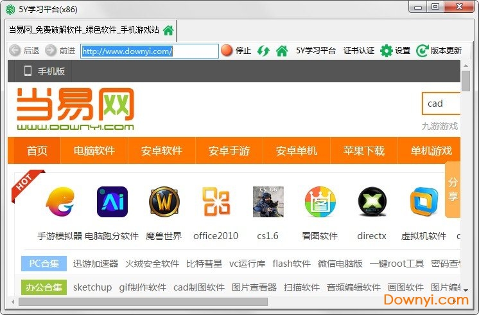Click the 5Y学习平台 toolbar button
The image size is (479, 315).
316,50
